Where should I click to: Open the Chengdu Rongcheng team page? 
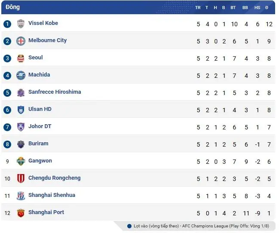54,178
